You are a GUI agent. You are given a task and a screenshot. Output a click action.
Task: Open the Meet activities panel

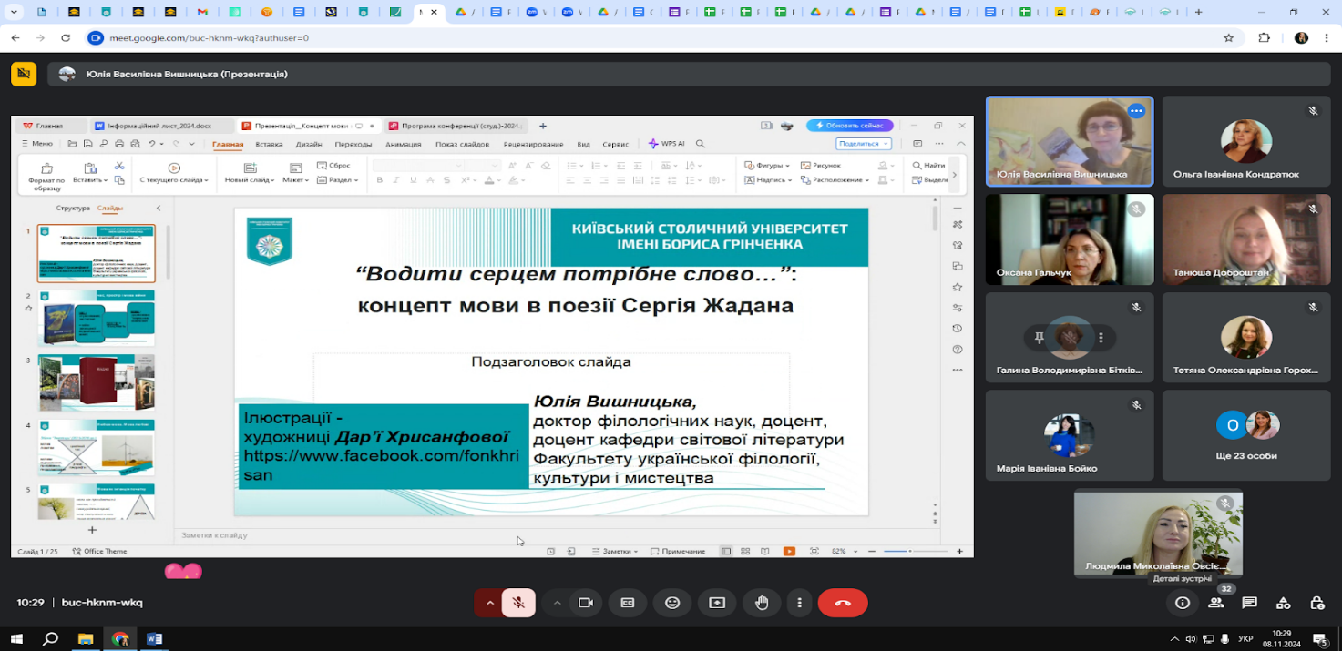point(1283,603)
